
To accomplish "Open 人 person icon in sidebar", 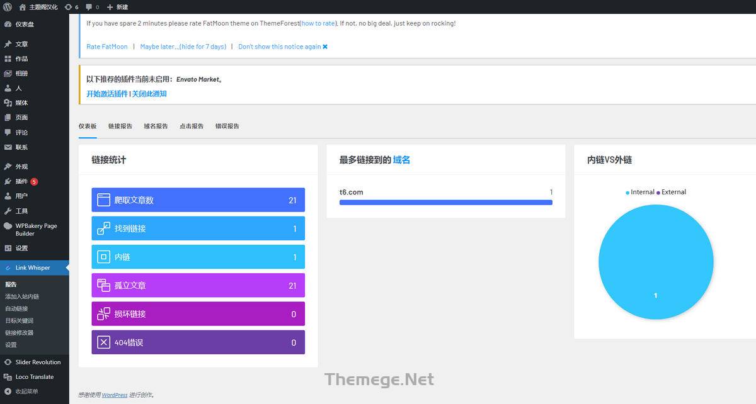I will coord(8,88).
